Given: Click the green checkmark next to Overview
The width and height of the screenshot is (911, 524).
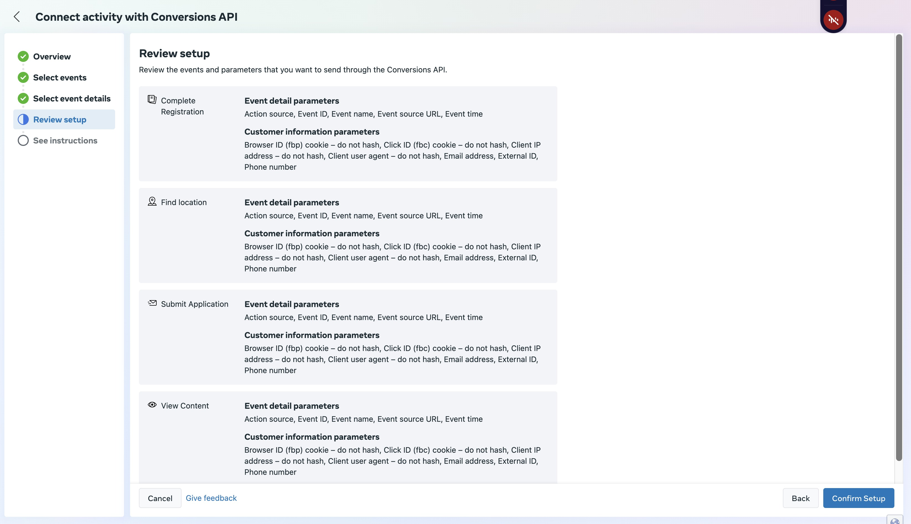Looking at the screenshot, I should pyautogui.click(x=23, y=56).
